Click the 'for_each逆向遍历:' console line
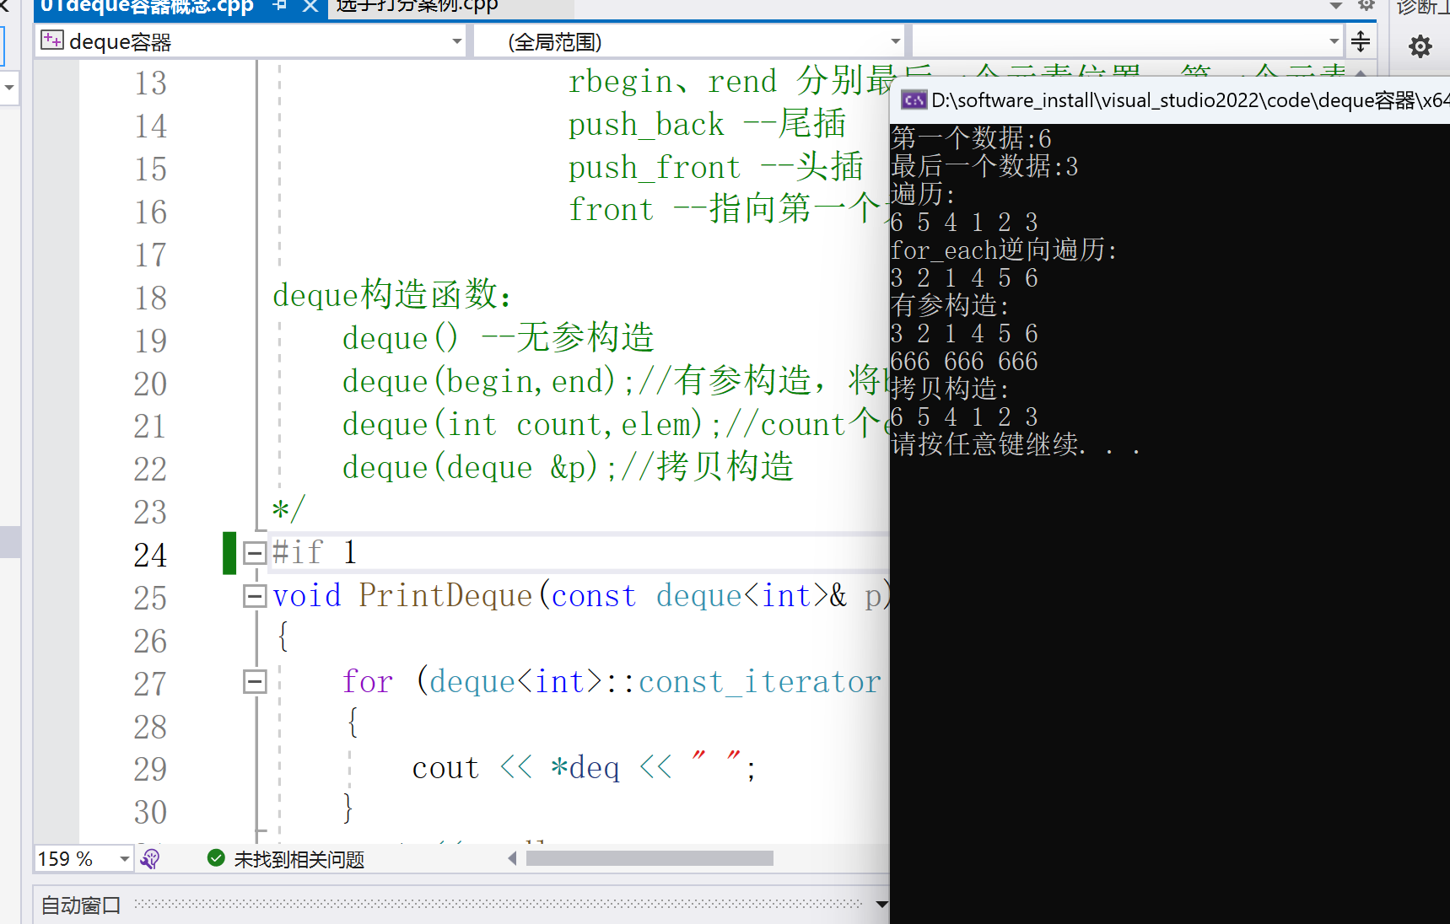Image resolution: width=1450 pixels, height=924 pixels. (1004, 250)
